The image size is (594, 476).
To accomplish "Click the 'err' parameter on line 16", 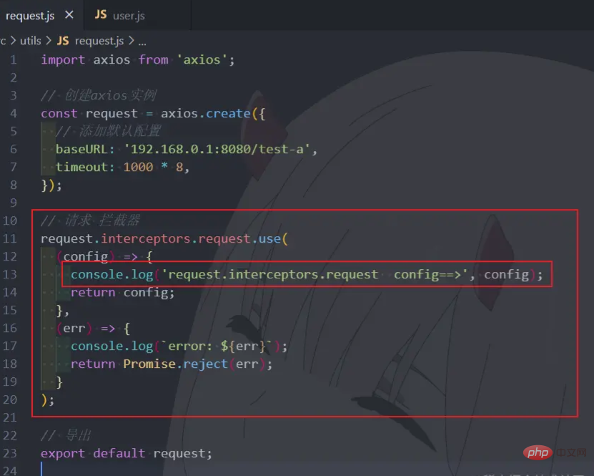I will point(74,329).
